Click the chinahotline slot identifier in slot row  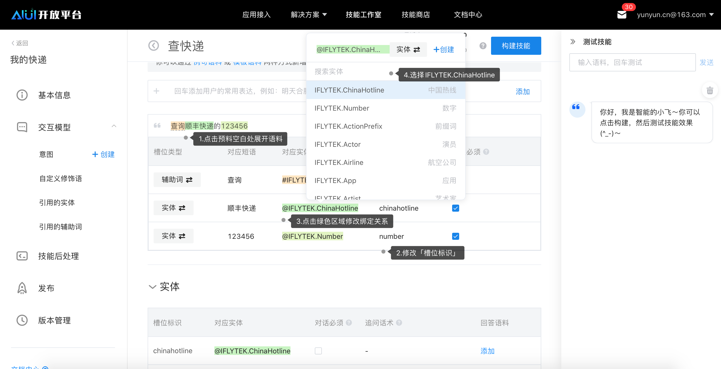(399, 208)
